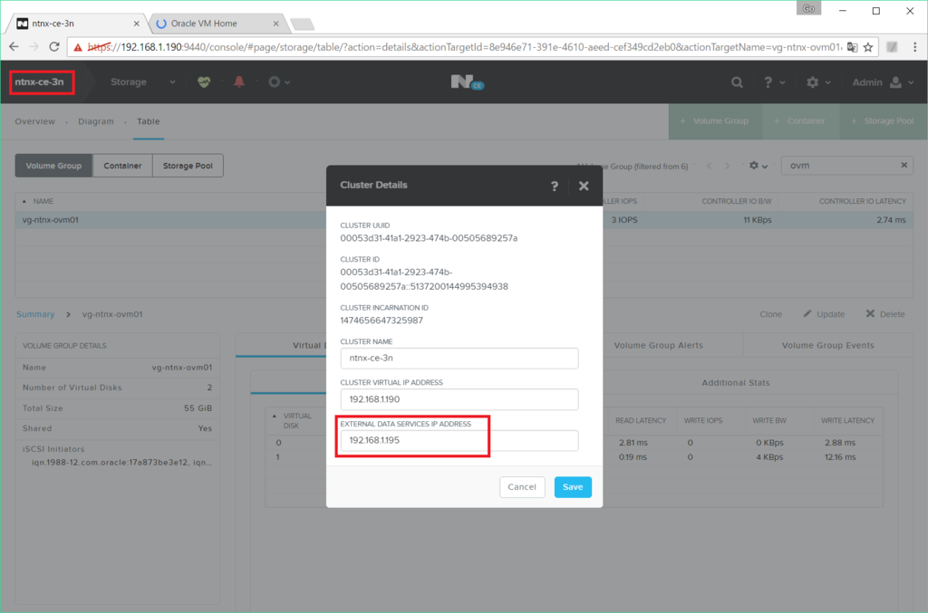Select the Storage Pool table tab
This screenshot has height=613, width=928.
tap(188, 166)
